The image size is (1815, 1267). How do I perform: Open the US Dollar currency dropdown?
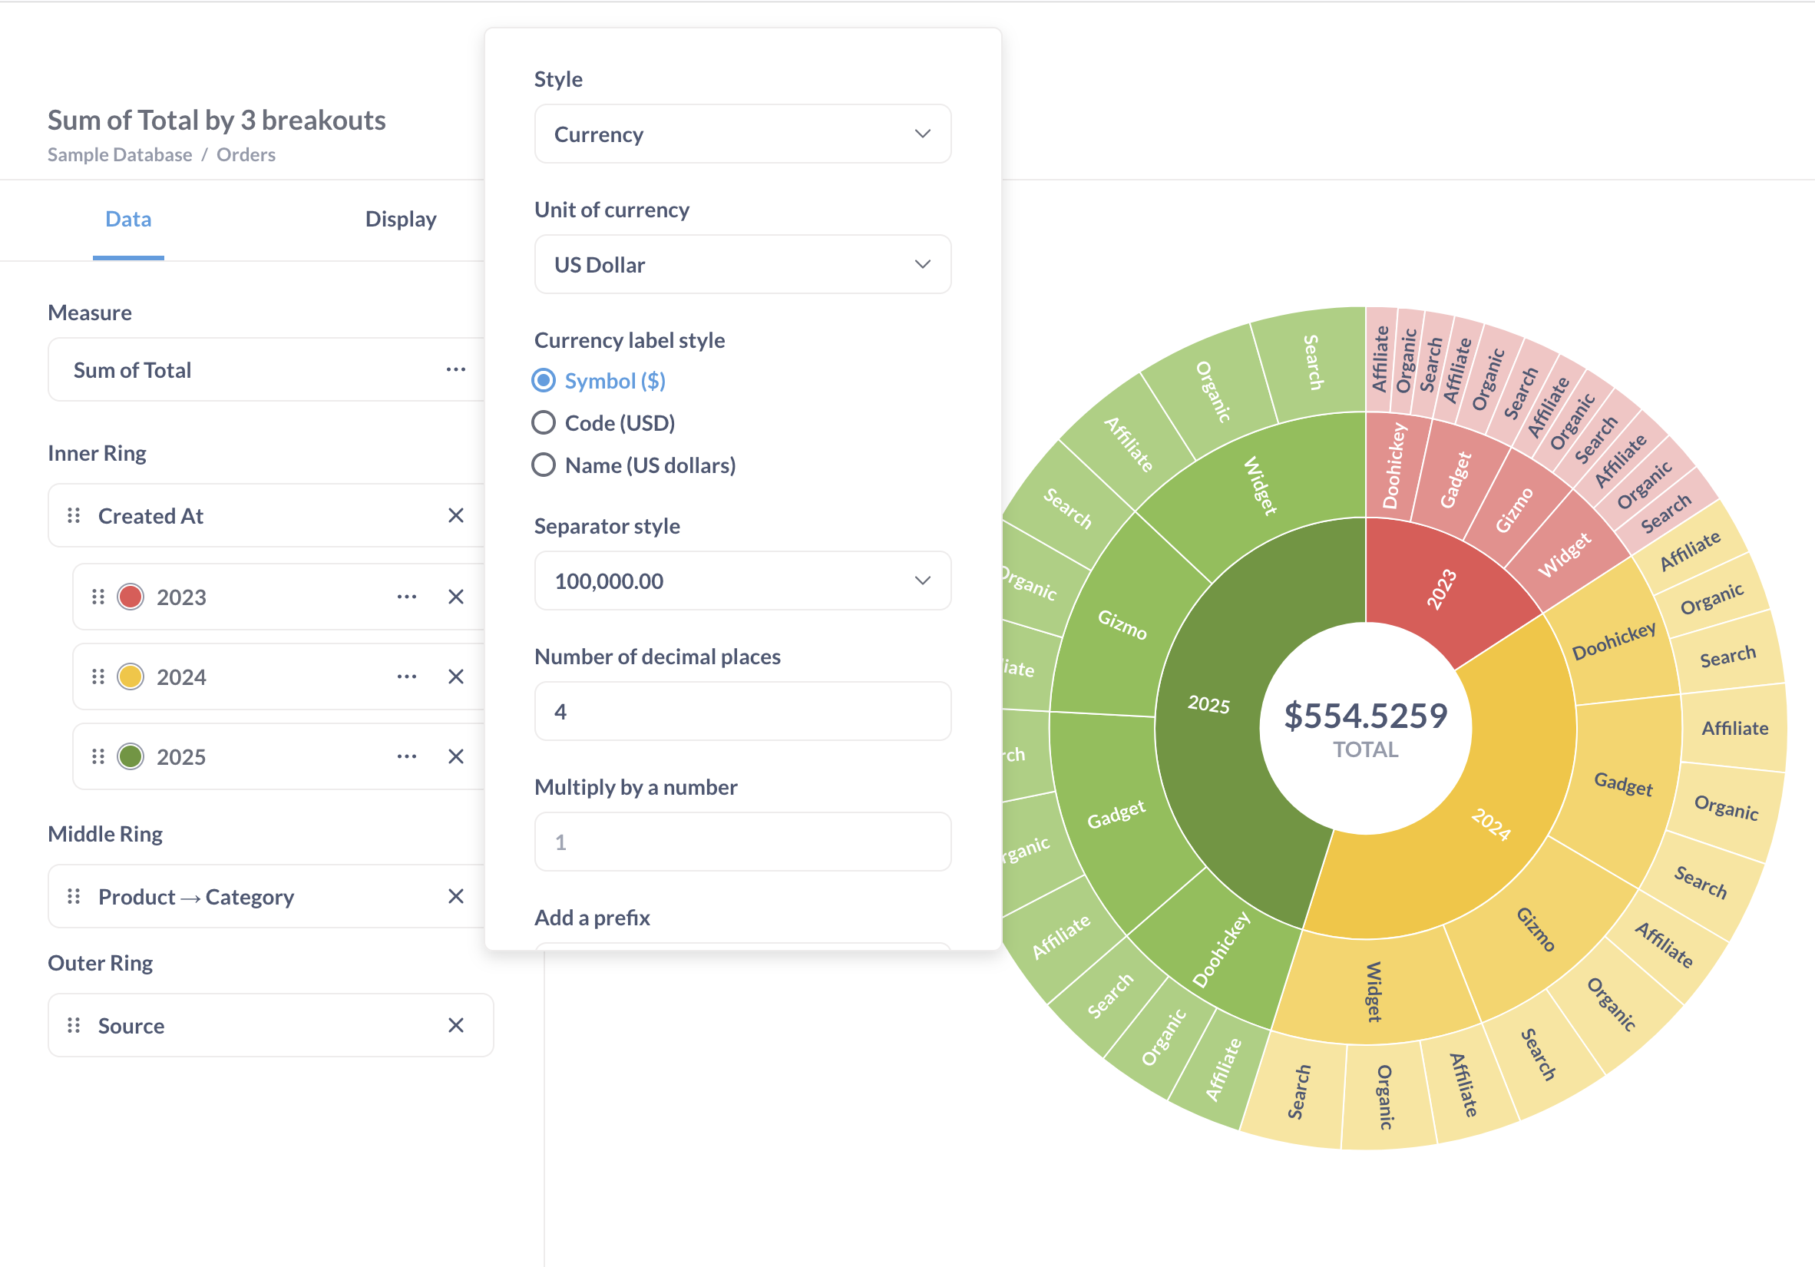point(742,265)
